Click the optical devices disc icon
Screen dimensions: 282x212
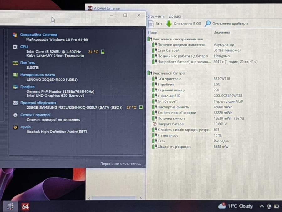click(15, 115)
